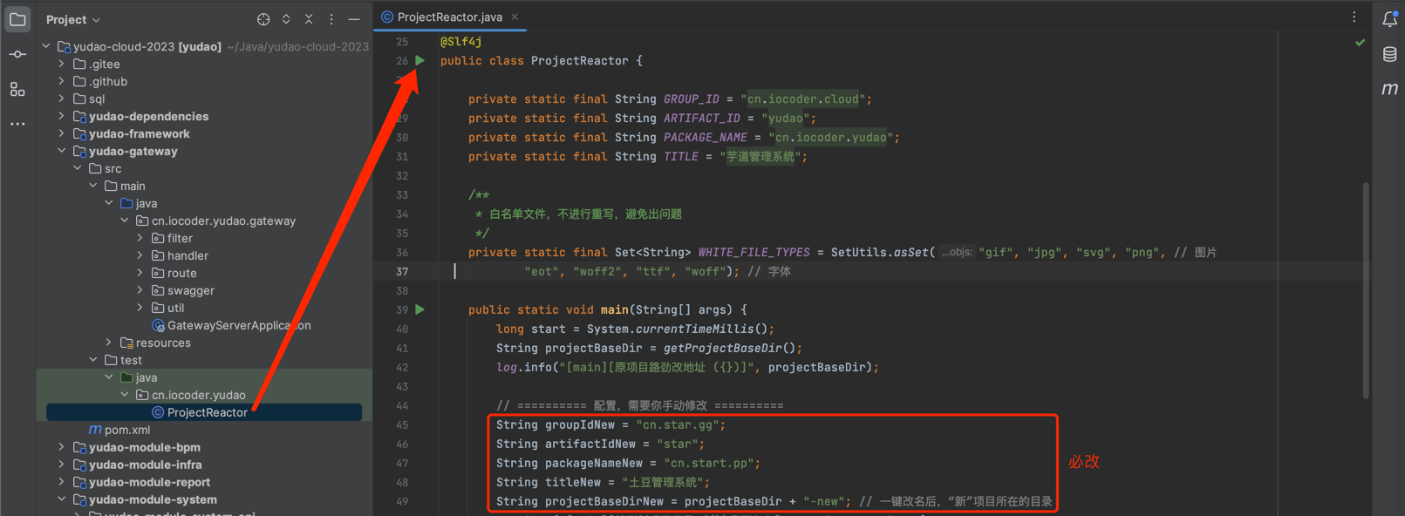Open the Database tool window icon
Screen dimensions: 1405x516
pyautogui.click(x=1389, y=54)
